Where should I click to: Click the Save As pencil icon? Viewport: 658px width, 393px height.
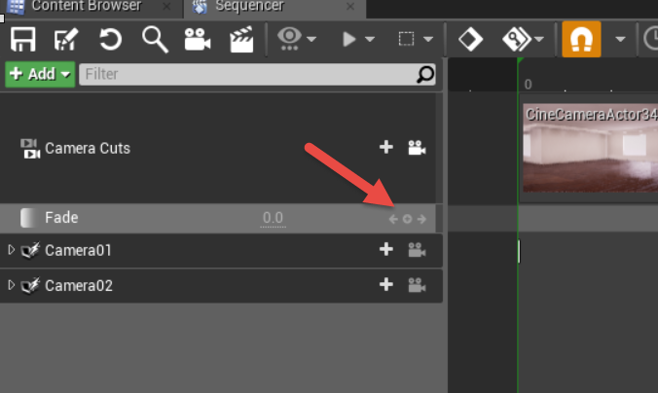[66, 40]
